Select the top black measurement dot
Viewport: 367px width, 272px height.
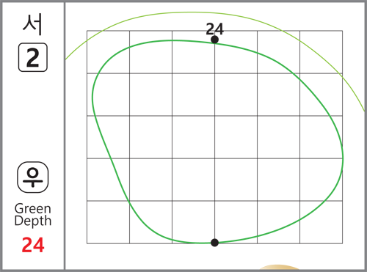pyautogui.click(x=214, y=40)
